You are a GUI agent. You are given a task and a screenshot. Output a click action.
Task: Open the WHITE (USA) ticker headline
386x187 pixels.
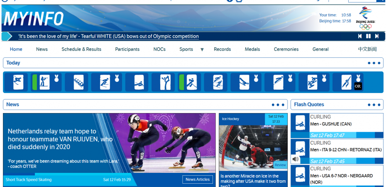[109, 37]
